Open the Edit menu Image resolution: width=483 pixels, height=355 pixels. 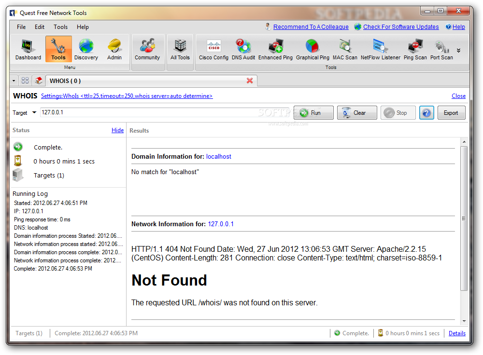pyautogui.click(x=40, y=27)
